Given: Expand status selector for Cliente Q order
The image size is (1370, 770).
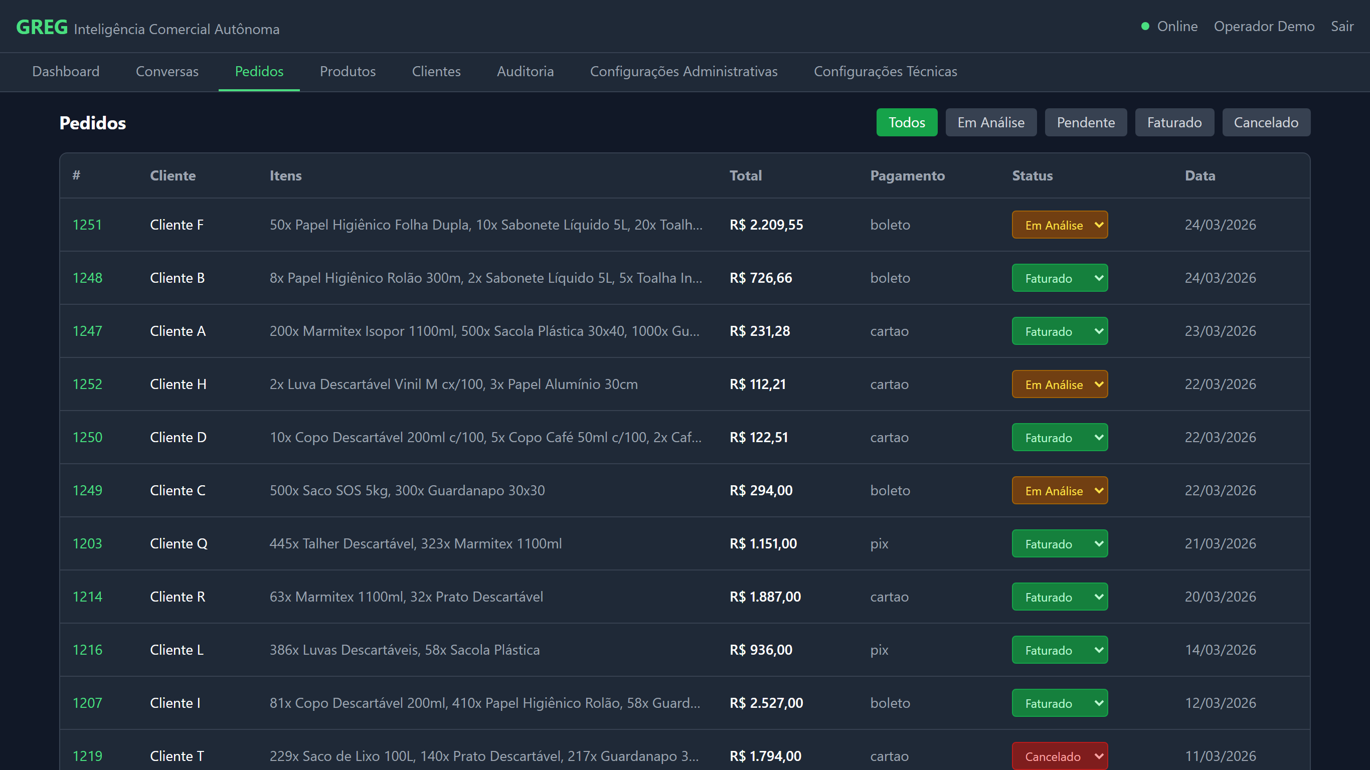Looking at the screenshot, I should [1059, 543].
